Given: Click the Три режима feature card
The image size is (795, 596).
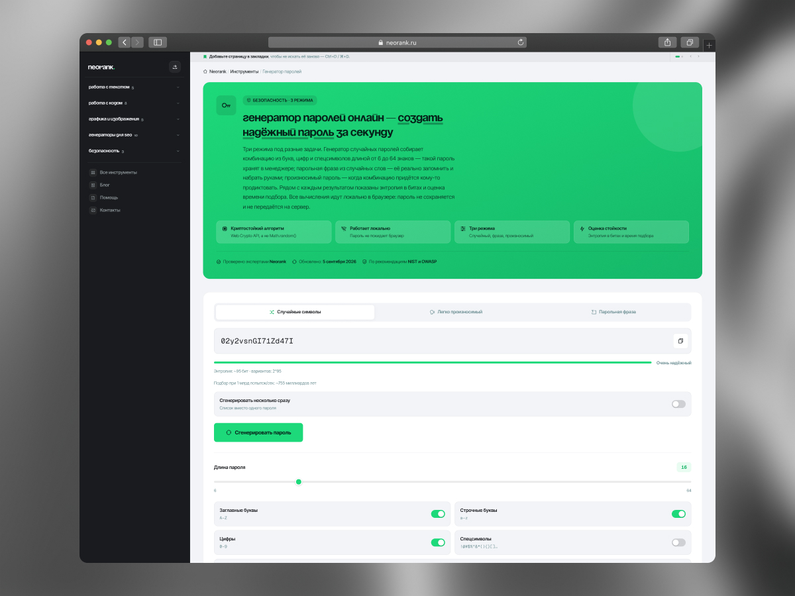Looking at the screenshot, I should click(512, 232).
